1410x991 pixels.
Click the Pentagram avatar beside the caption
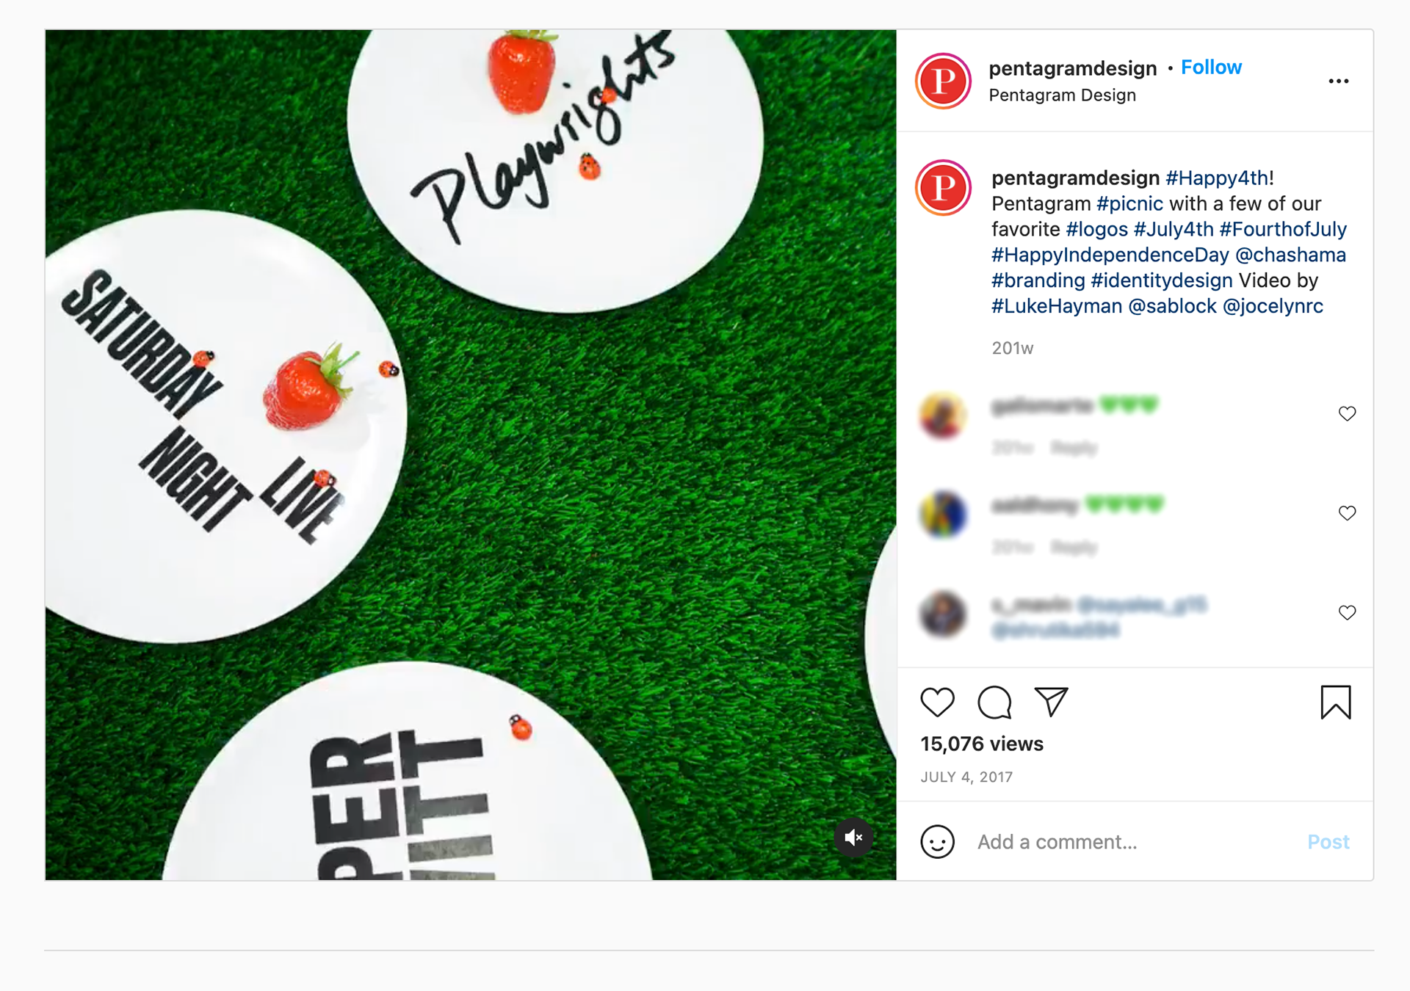(x=944, y=188)
